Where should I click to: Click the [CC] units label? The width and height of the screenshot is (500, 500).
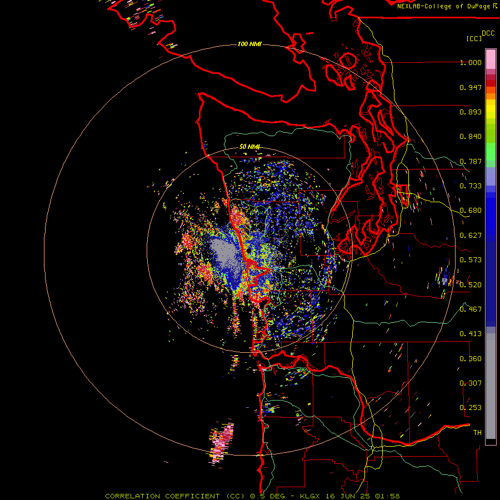pyautogui.click(x=474, y=38)
